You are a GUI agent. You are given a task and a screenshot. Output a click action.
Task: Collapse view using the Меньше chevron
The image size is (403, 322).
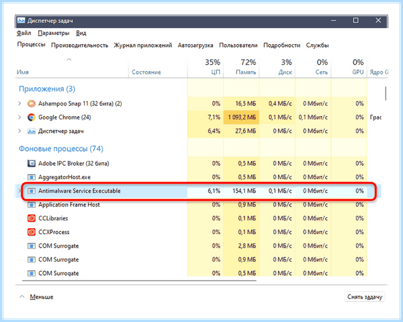[x=22, y=297]
